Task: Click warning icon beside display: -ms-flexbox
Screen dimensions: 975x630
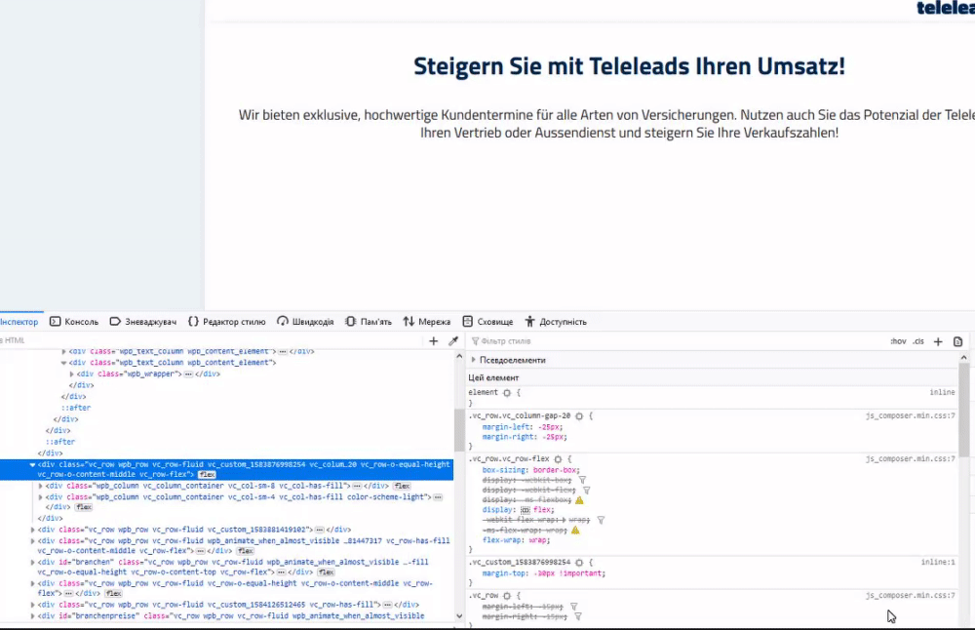Action: (579, 500)
